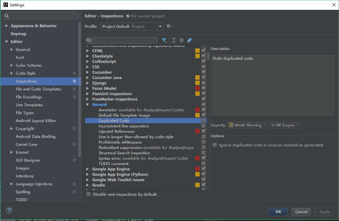
Task: Click the expand all inspections icon
Action: coord(174,40)
